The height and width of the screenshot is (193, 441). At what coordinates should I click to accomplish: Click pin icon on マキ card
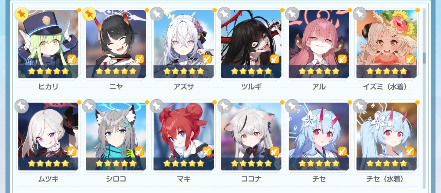pos(157,106)
